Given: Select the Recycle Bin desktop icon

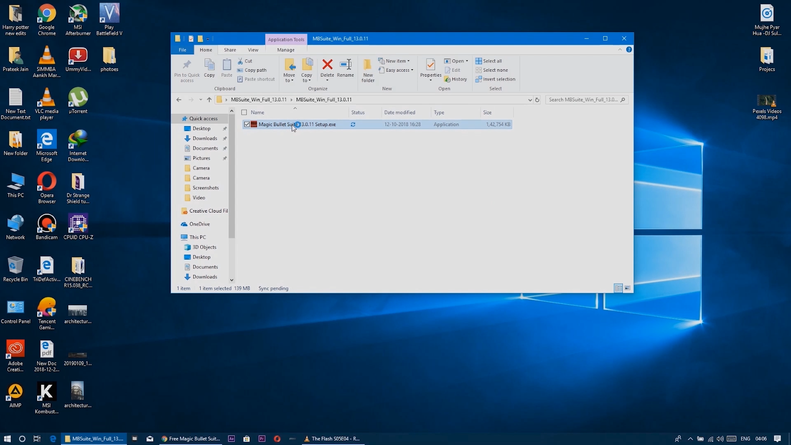Looking at the screenshot, I should tap(15, 269).
